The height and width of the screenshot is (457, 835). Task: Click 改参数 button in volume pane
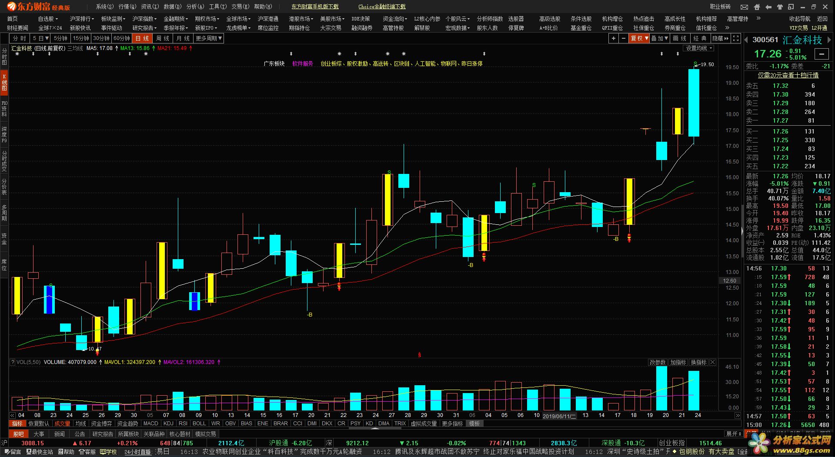658,362
